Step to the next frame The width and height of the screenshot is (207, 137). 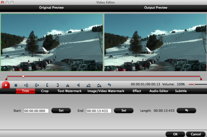pyautogui.click(x=37, y=85)
